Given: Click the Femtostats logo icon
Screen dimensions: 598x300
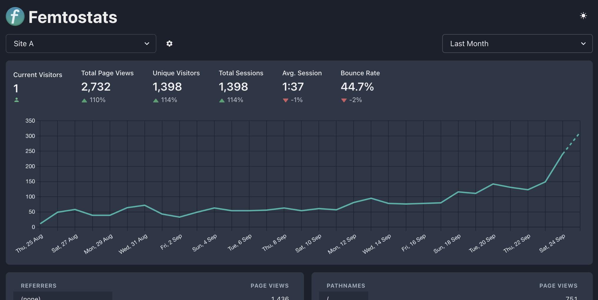Looking at the screenshot, I should coord(15,16).
